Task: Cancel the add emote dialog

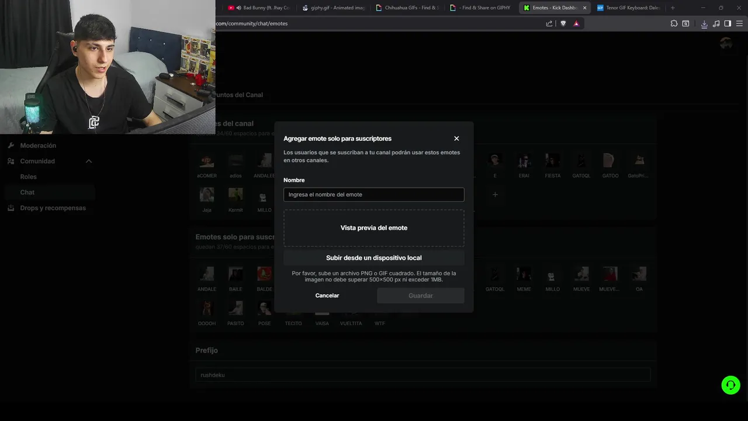Action: [327, 296]
